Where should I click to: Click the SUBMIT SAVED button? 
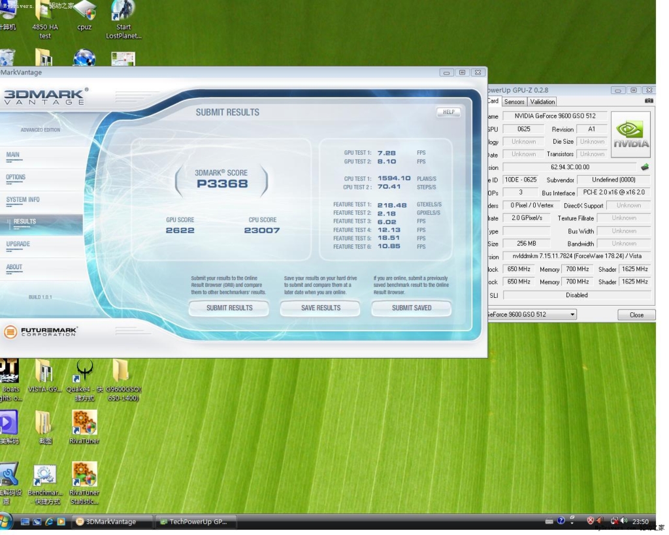click(x=412, y=308)
